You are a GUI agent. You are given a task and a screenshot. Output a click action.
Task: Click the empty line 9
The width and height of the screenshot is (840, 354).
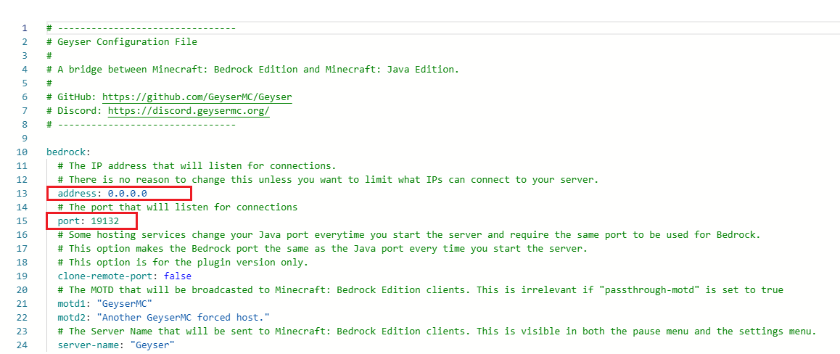pyautogui.click(x=218, y=138)
